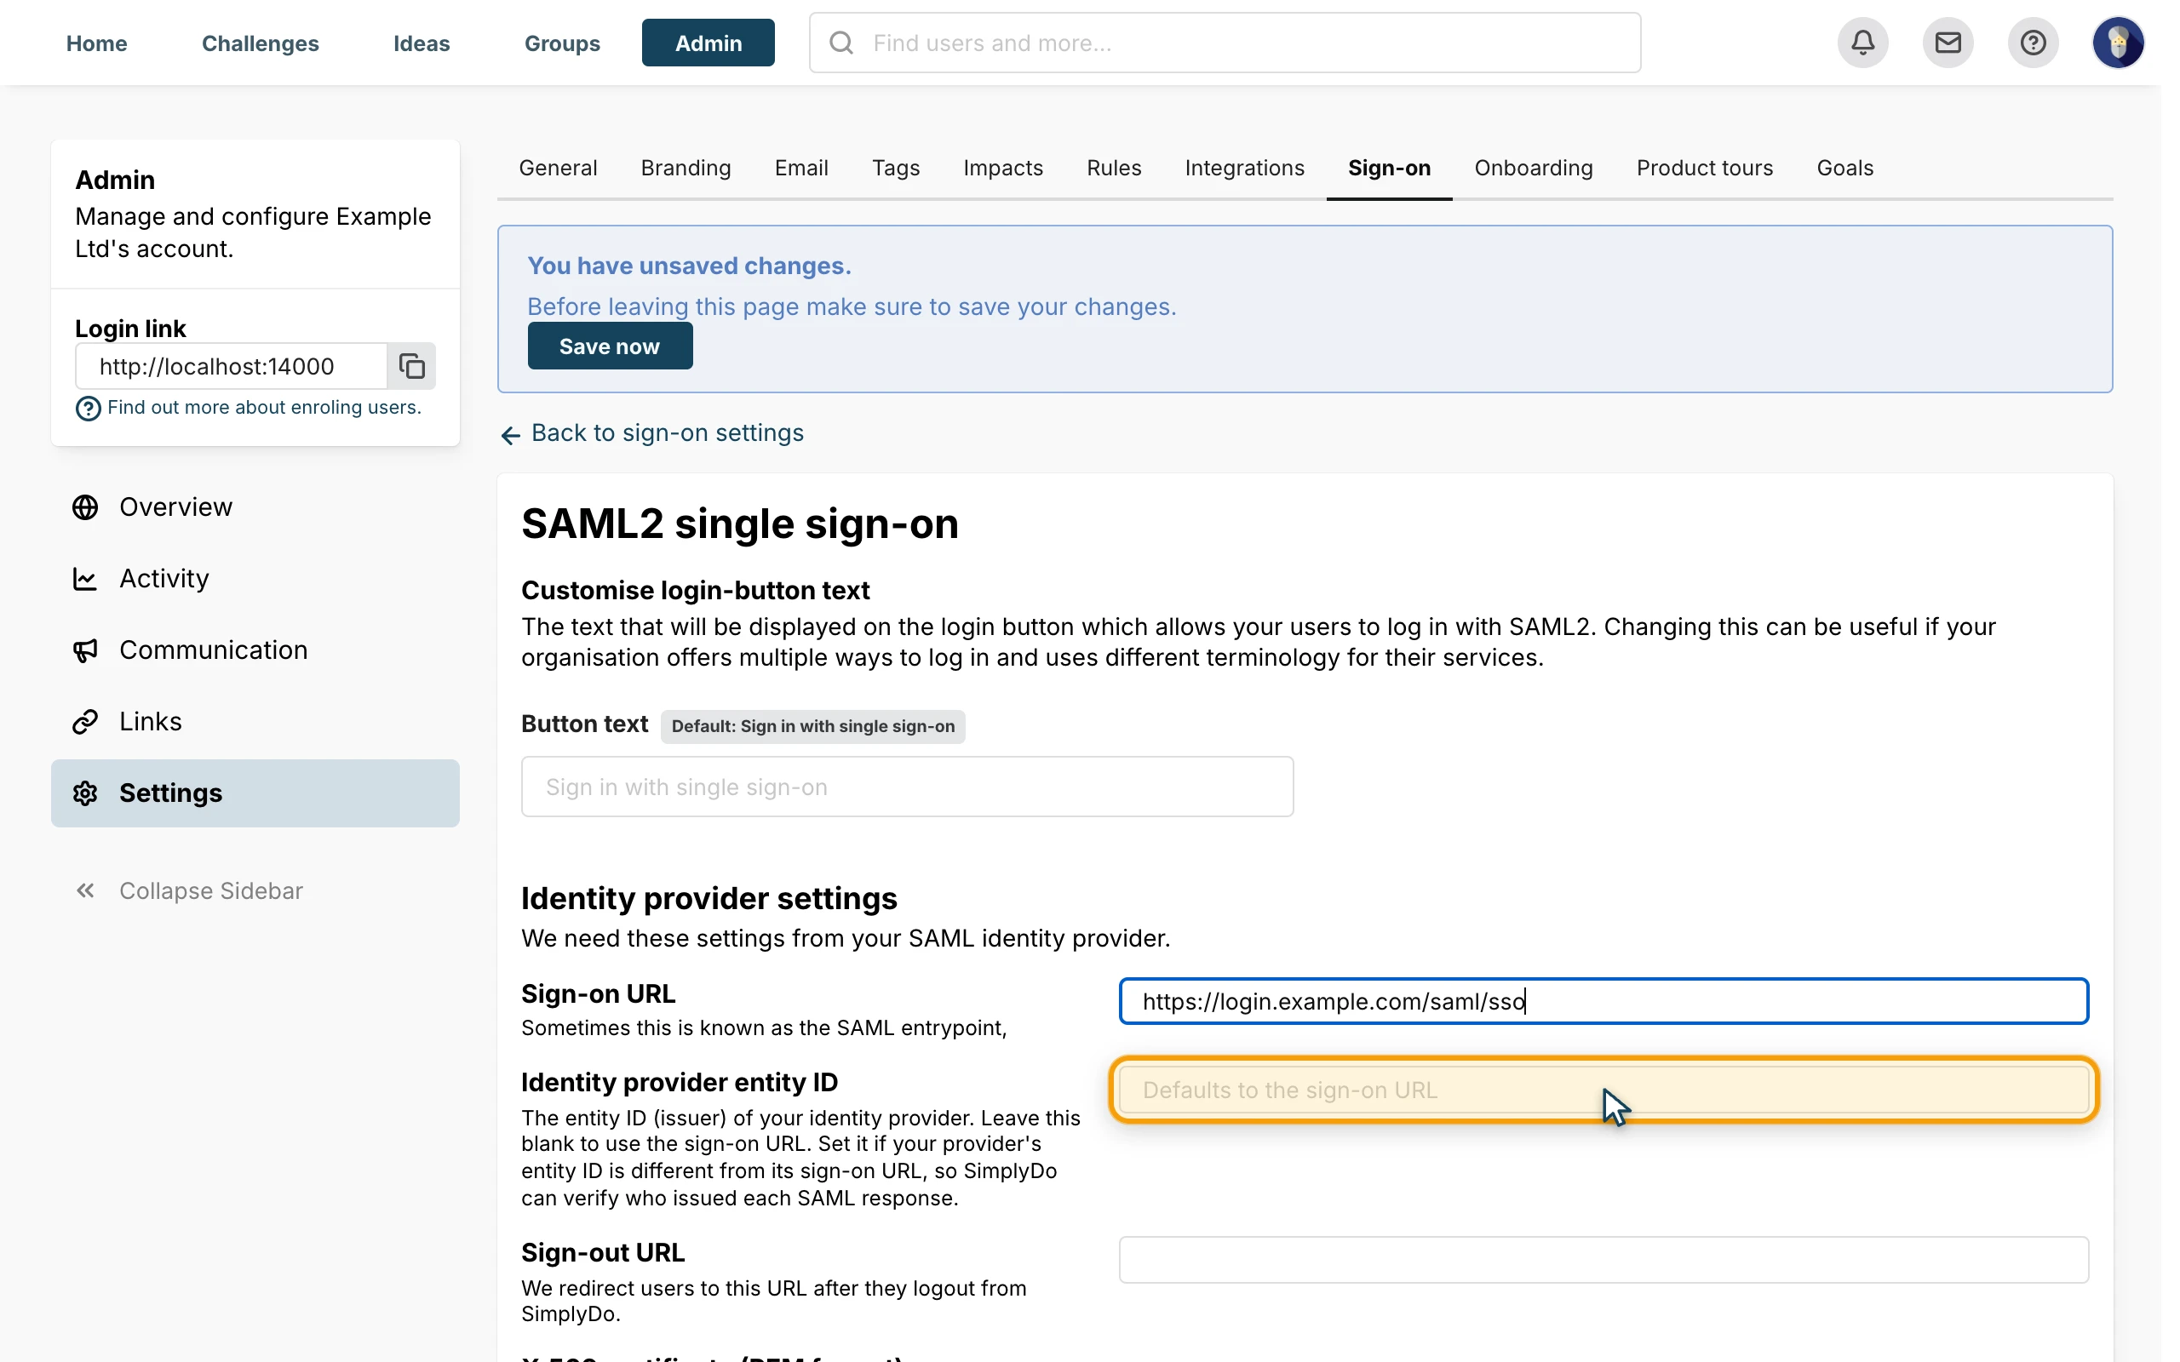Open the user profile avatar
Viewport: 2180px width, 1362px height.
(2118, 43)
